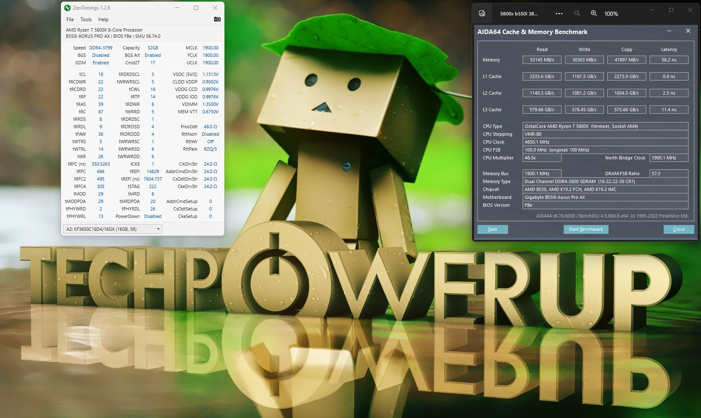Viewport: 701px width, 418px height.
Task: Minimize the AIDA64 benchmark dialog
Action: tap(669, 31)
